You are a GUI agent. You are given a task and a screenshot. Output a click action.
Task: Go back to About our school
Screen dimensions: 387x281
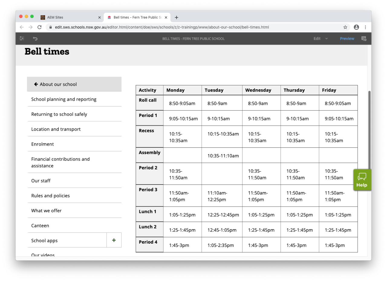74,84
